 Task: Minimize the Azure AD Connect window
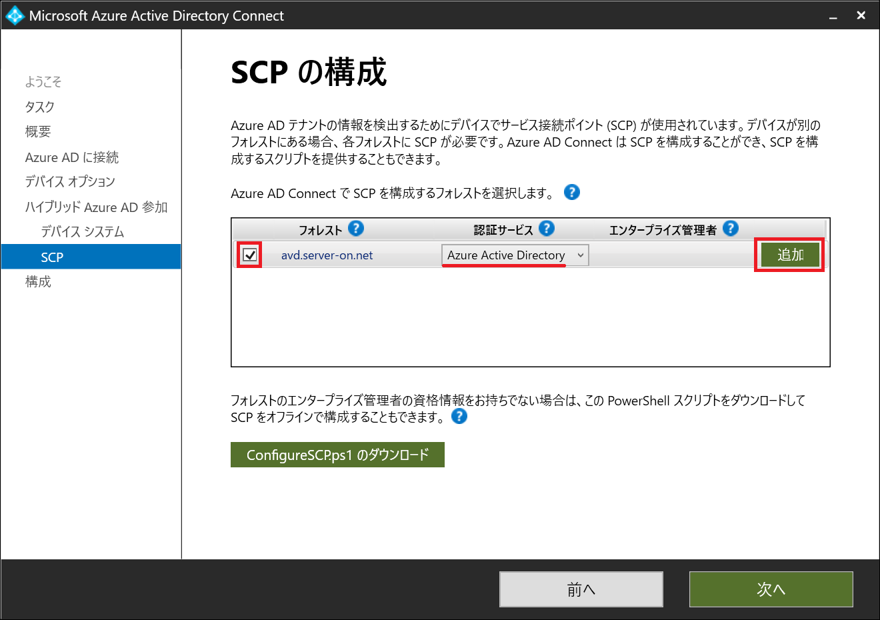pos(833,16)
